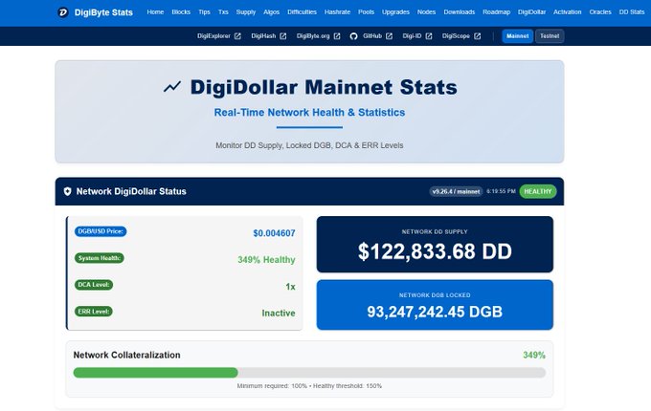Screen dimensions: 651x411
Task: Click DigiDollar Mainnet Stats heading
Action: [324, 87]
